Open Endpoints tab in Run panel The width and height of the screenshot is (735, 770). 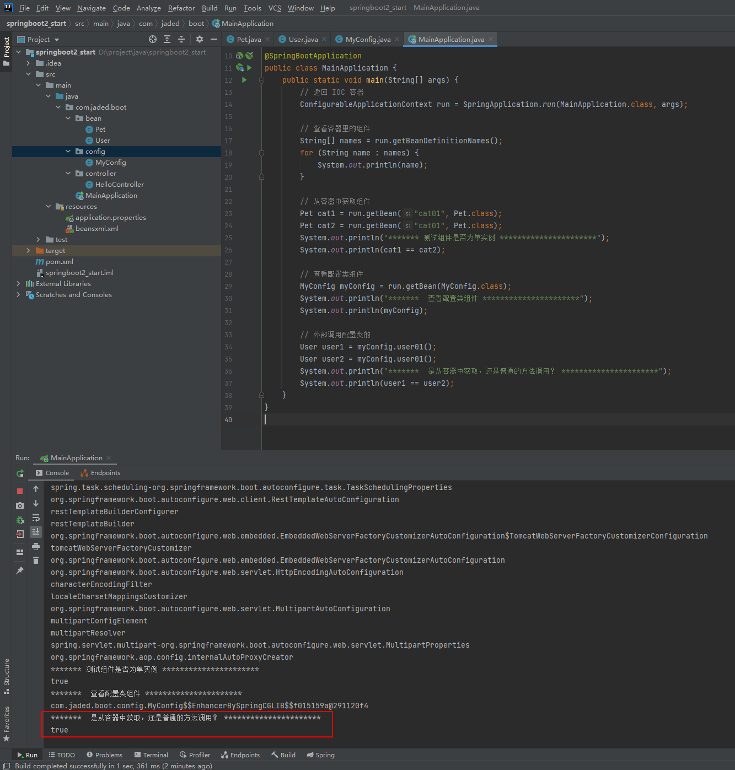pos(100,473)
